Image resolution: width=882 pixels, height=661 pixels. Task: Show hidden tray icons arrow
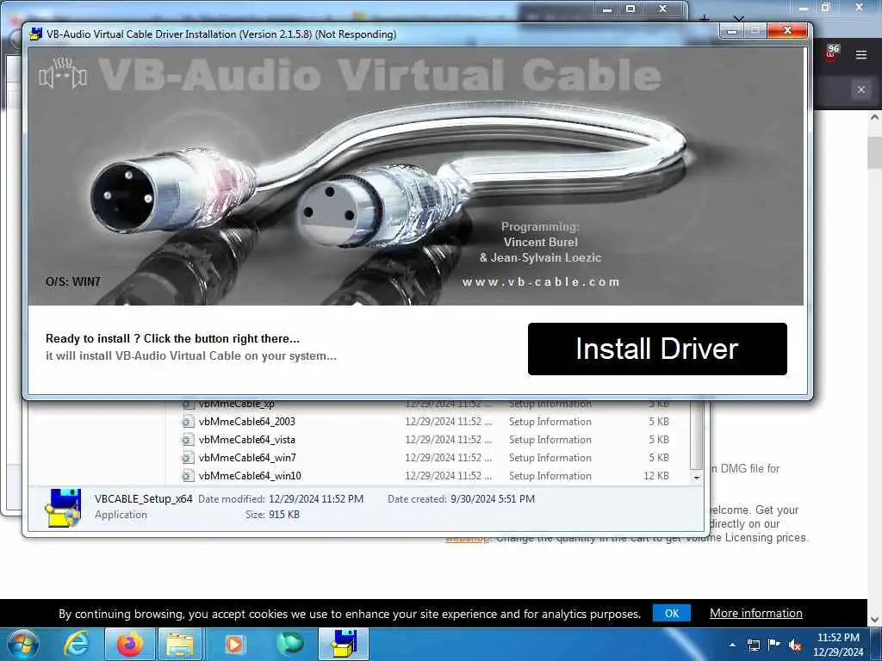pos(732,645)
